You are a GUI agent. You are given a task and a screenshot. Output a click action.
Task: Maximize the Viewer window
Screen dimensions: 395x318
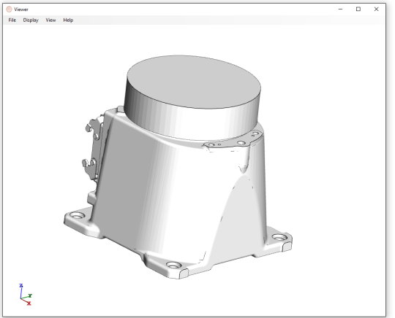pyautogui.click(x=358, y=9)
